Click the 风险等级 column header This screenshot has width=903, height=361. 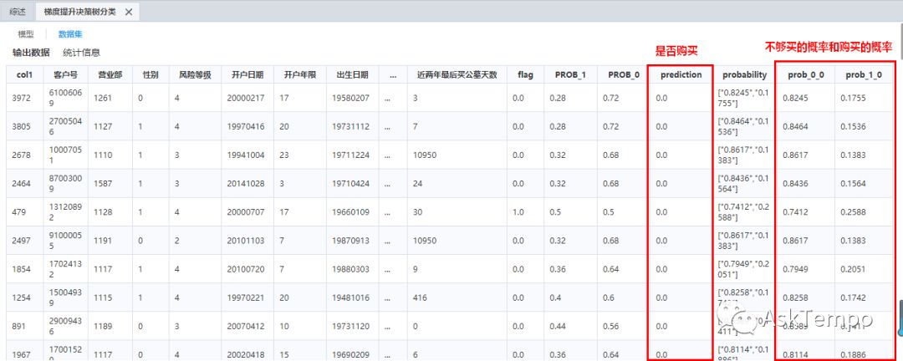[195, 75]
